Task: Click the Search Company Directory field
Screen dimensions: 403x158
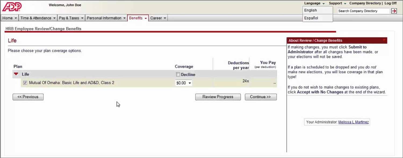Action: (363, 11)
